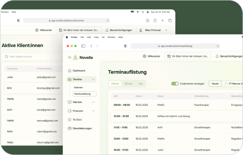243x155 pixels.
Task: Expand the Termine sidebar section
Action: (x=81, y=79)
